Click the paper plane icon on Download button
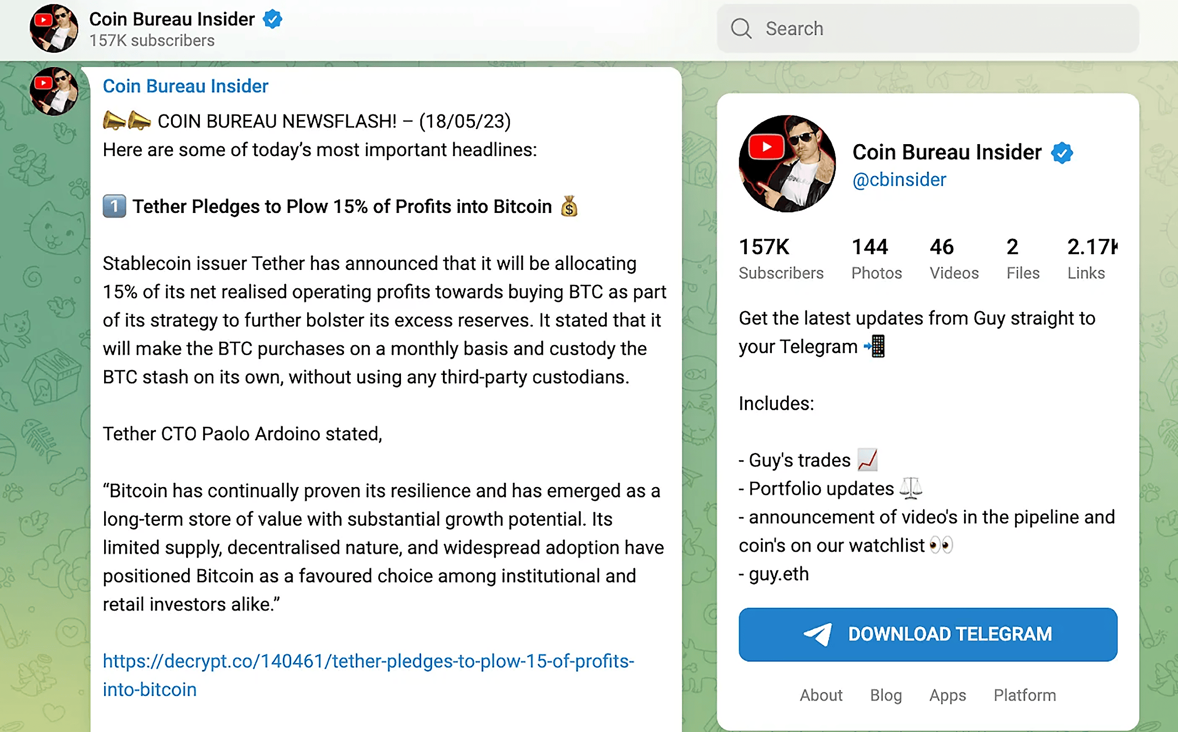1178x732 pixels. pyautogui.click(x=818, y=634)
